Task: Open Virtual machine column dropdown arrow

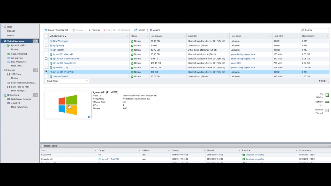Action: click(x=127, y=36)
